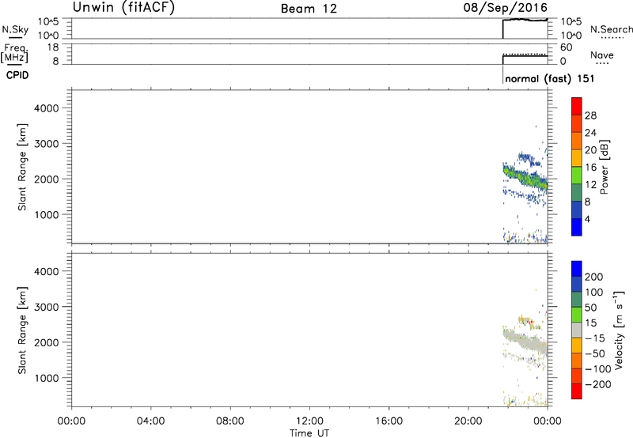
Task: Click the 'Power [dB]' colorbar title
Action: pyautogui.click(x=605, y=167)
